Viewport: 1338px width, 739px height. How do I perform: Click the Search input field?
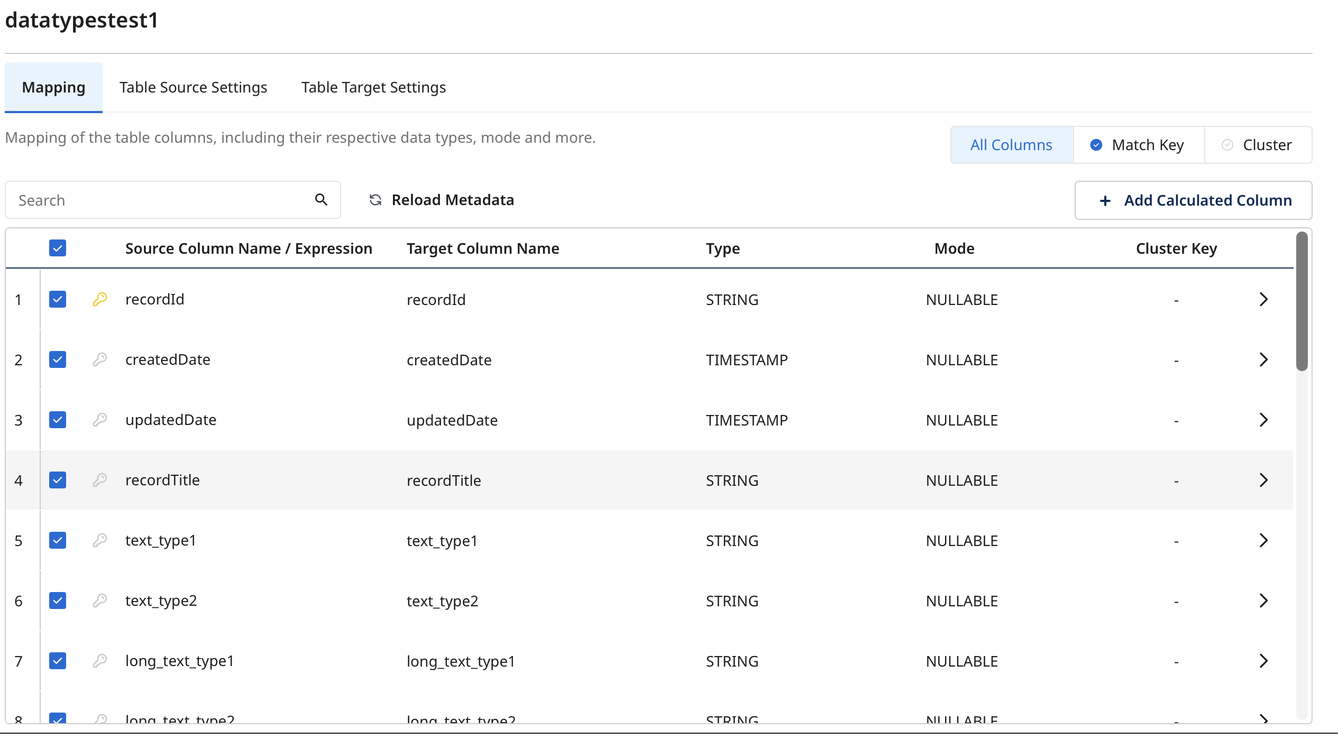[x=173, y=200]
